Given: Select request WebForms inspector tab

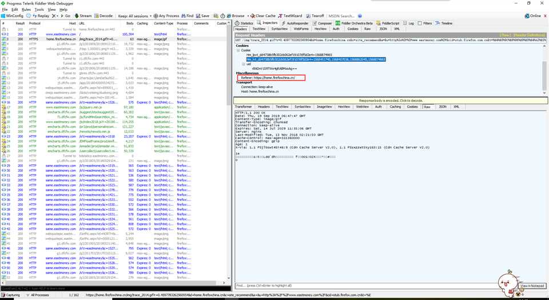Looking at the screenshot, I should [301, 29].
